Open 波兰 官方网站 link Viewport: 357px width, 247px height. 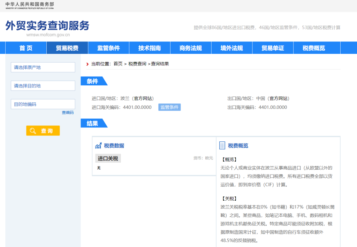click(x=143, y=99)
